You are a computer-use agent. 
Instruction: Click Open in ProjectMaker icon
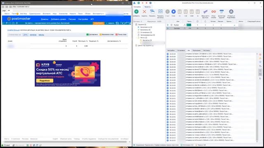[x=231, y=12]
